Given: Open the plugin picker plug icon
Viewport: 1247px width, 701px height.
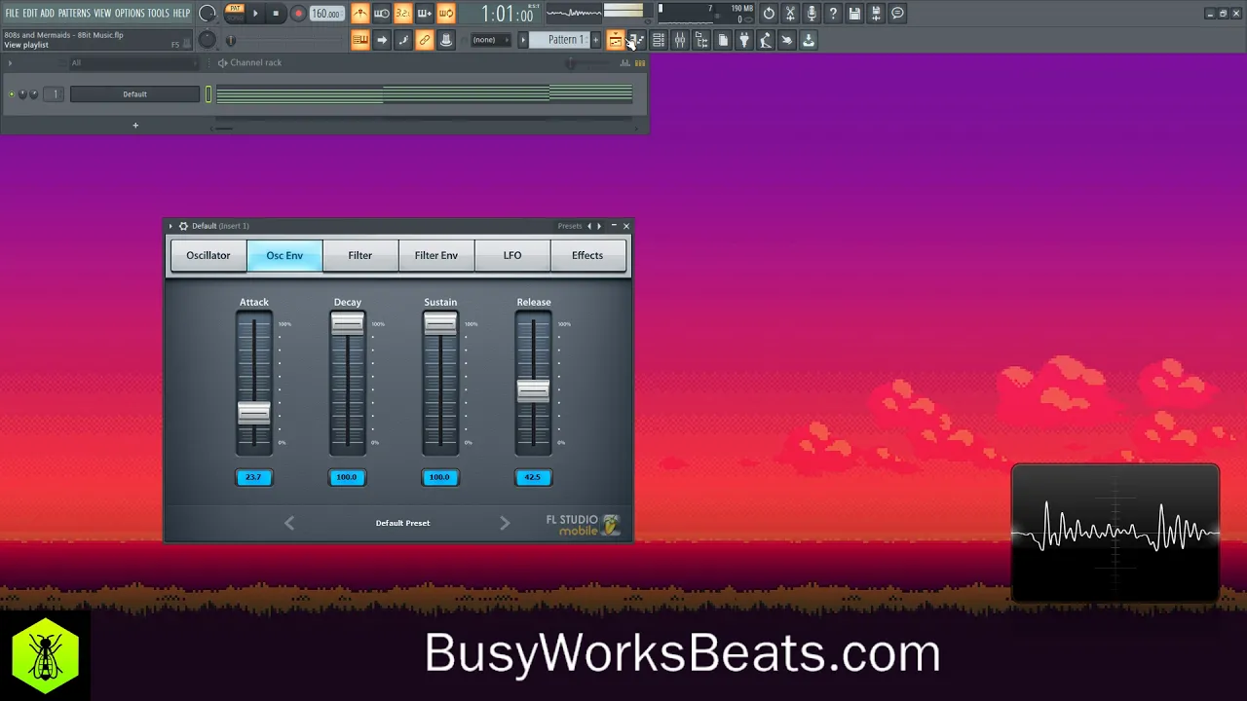Looking at the screenshot, I should [744, 40].
